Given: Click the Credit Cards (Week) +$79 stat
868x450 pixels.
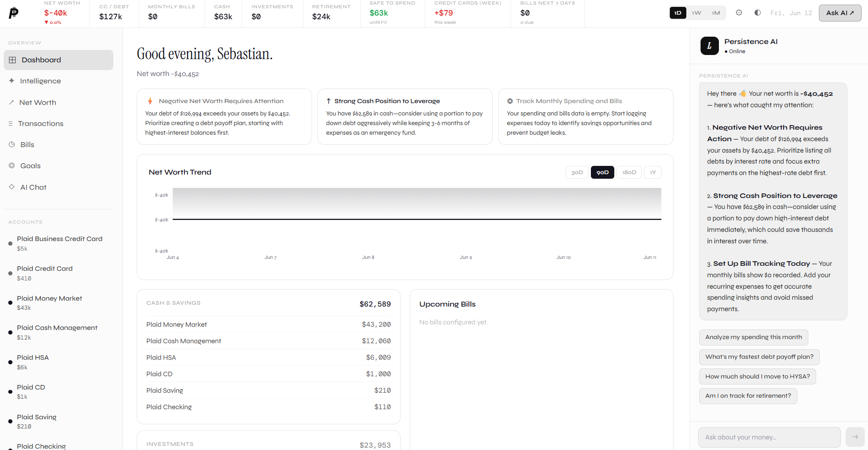Looking at the screenshot, I should 467,13.
